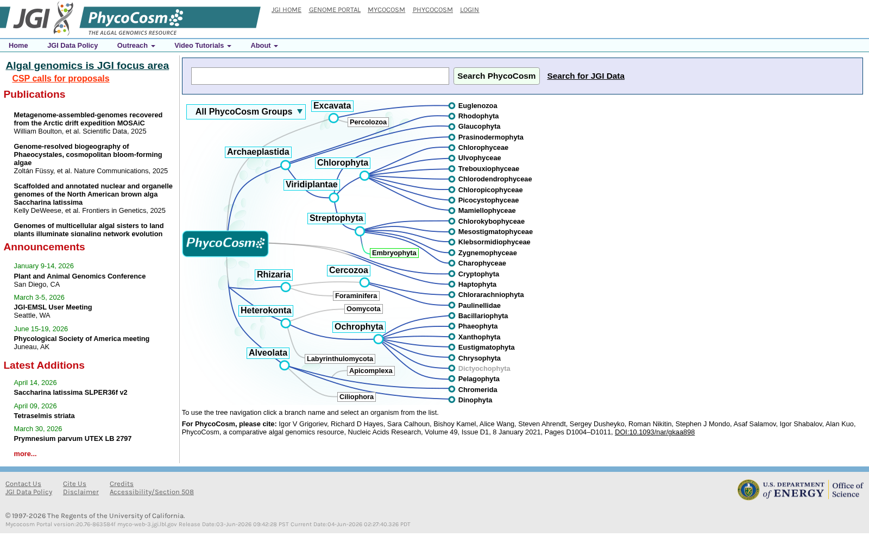Click the leaf dot beside Dinophyta
Screen dimensions: 869x543
[452, 400]
